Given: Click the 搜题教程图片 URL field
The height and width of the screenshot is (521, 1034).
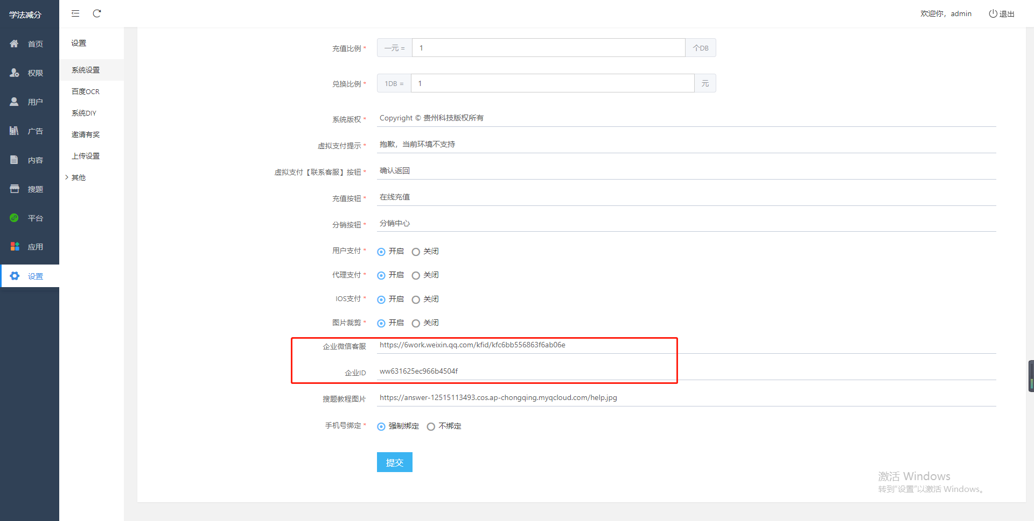Looking at the screenshot, I should (687, 398).
